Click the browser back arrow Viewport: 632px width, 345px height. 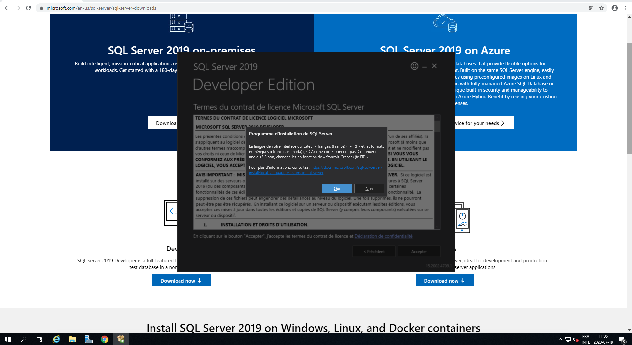tap(7, 8)
